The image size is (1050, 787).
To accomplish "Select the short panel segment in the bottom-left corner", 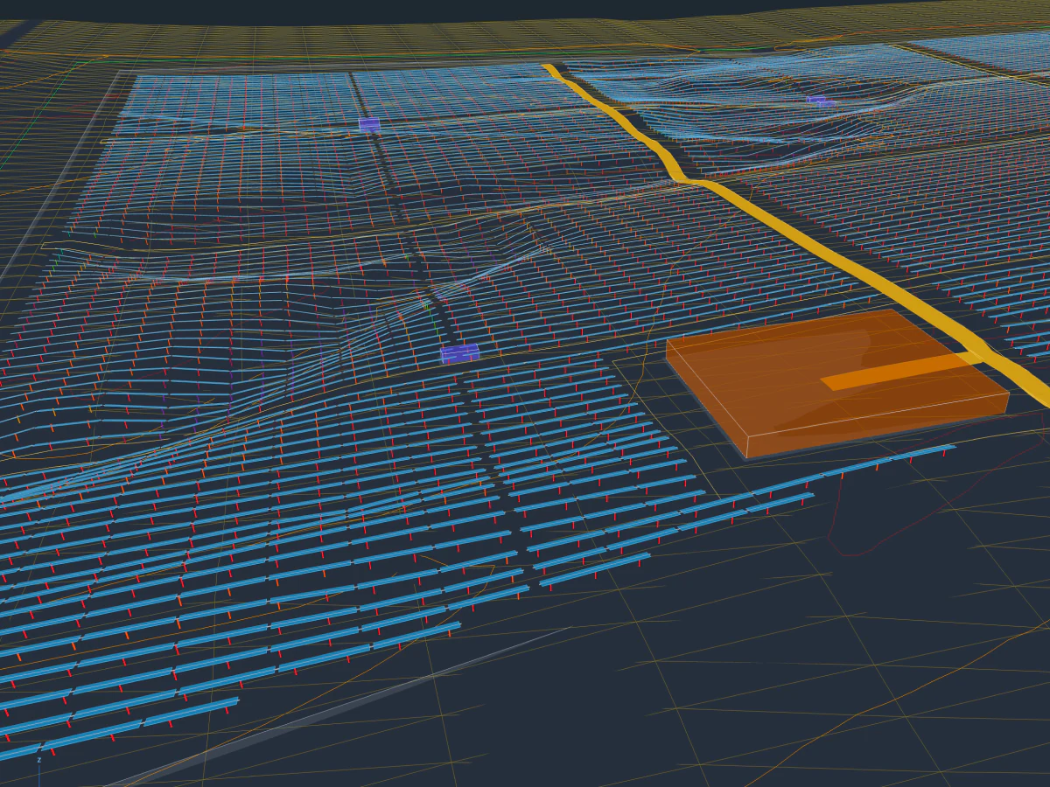I will pos(19,752).
